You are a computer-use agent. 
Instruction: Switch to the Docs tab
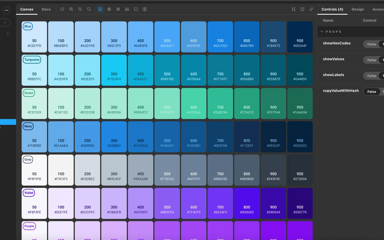click(x=46, y=9)
